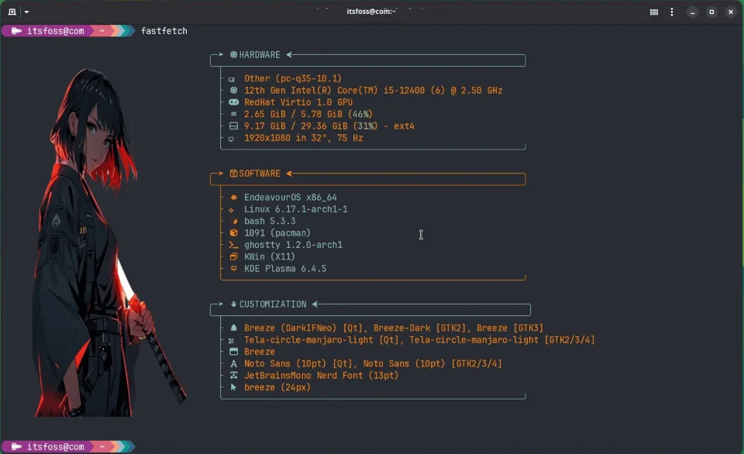The height and width of the screenshot is (454, 744).
Task: Click the bottom prompt segment itsfoss@com
Action: (x=56, y=446)
